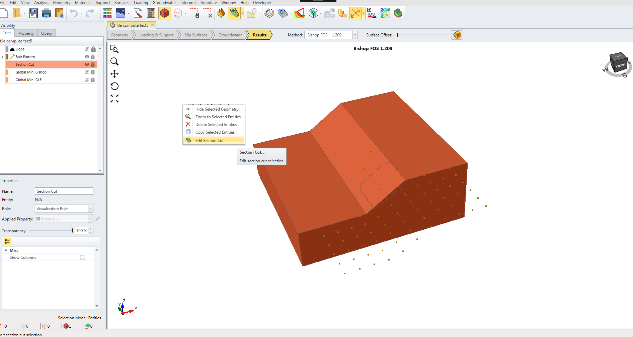
Task: Go to the Groundwater workflow step
Action: 230,35
